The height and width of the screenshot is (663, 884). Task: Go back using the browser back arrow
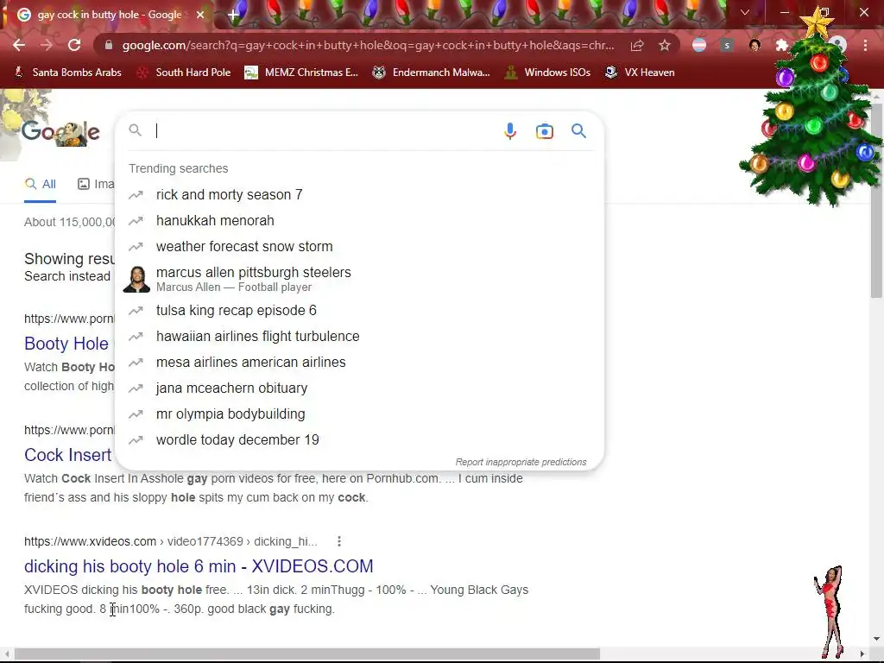pos(19,45)
